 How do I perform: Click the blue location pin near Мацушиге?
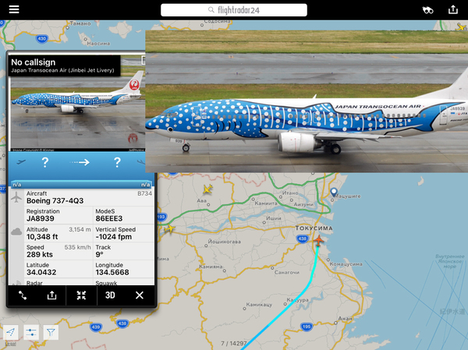(334, 192)
